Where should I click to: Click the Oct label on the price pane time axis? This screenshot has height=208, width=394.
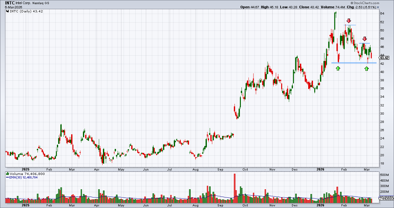(x=246, y=170)
